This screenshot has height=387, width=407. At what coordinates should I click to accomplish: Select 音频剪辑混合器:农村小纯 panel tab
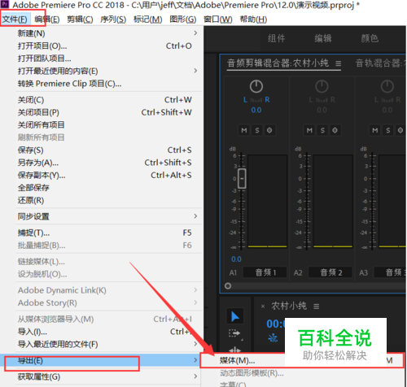point(278,63)
